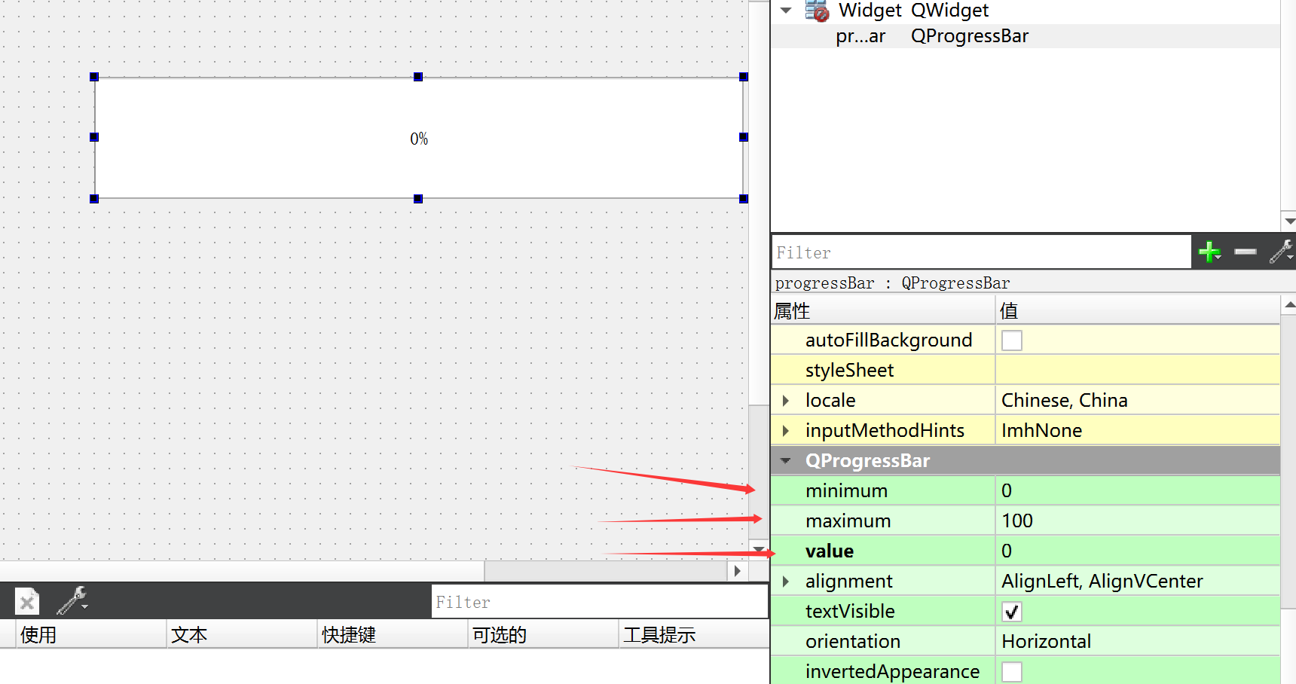Collapse the QProgressBar property group

point(786,460)
